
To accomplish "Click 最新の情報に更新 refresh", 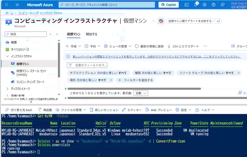I will coord(149,46).
